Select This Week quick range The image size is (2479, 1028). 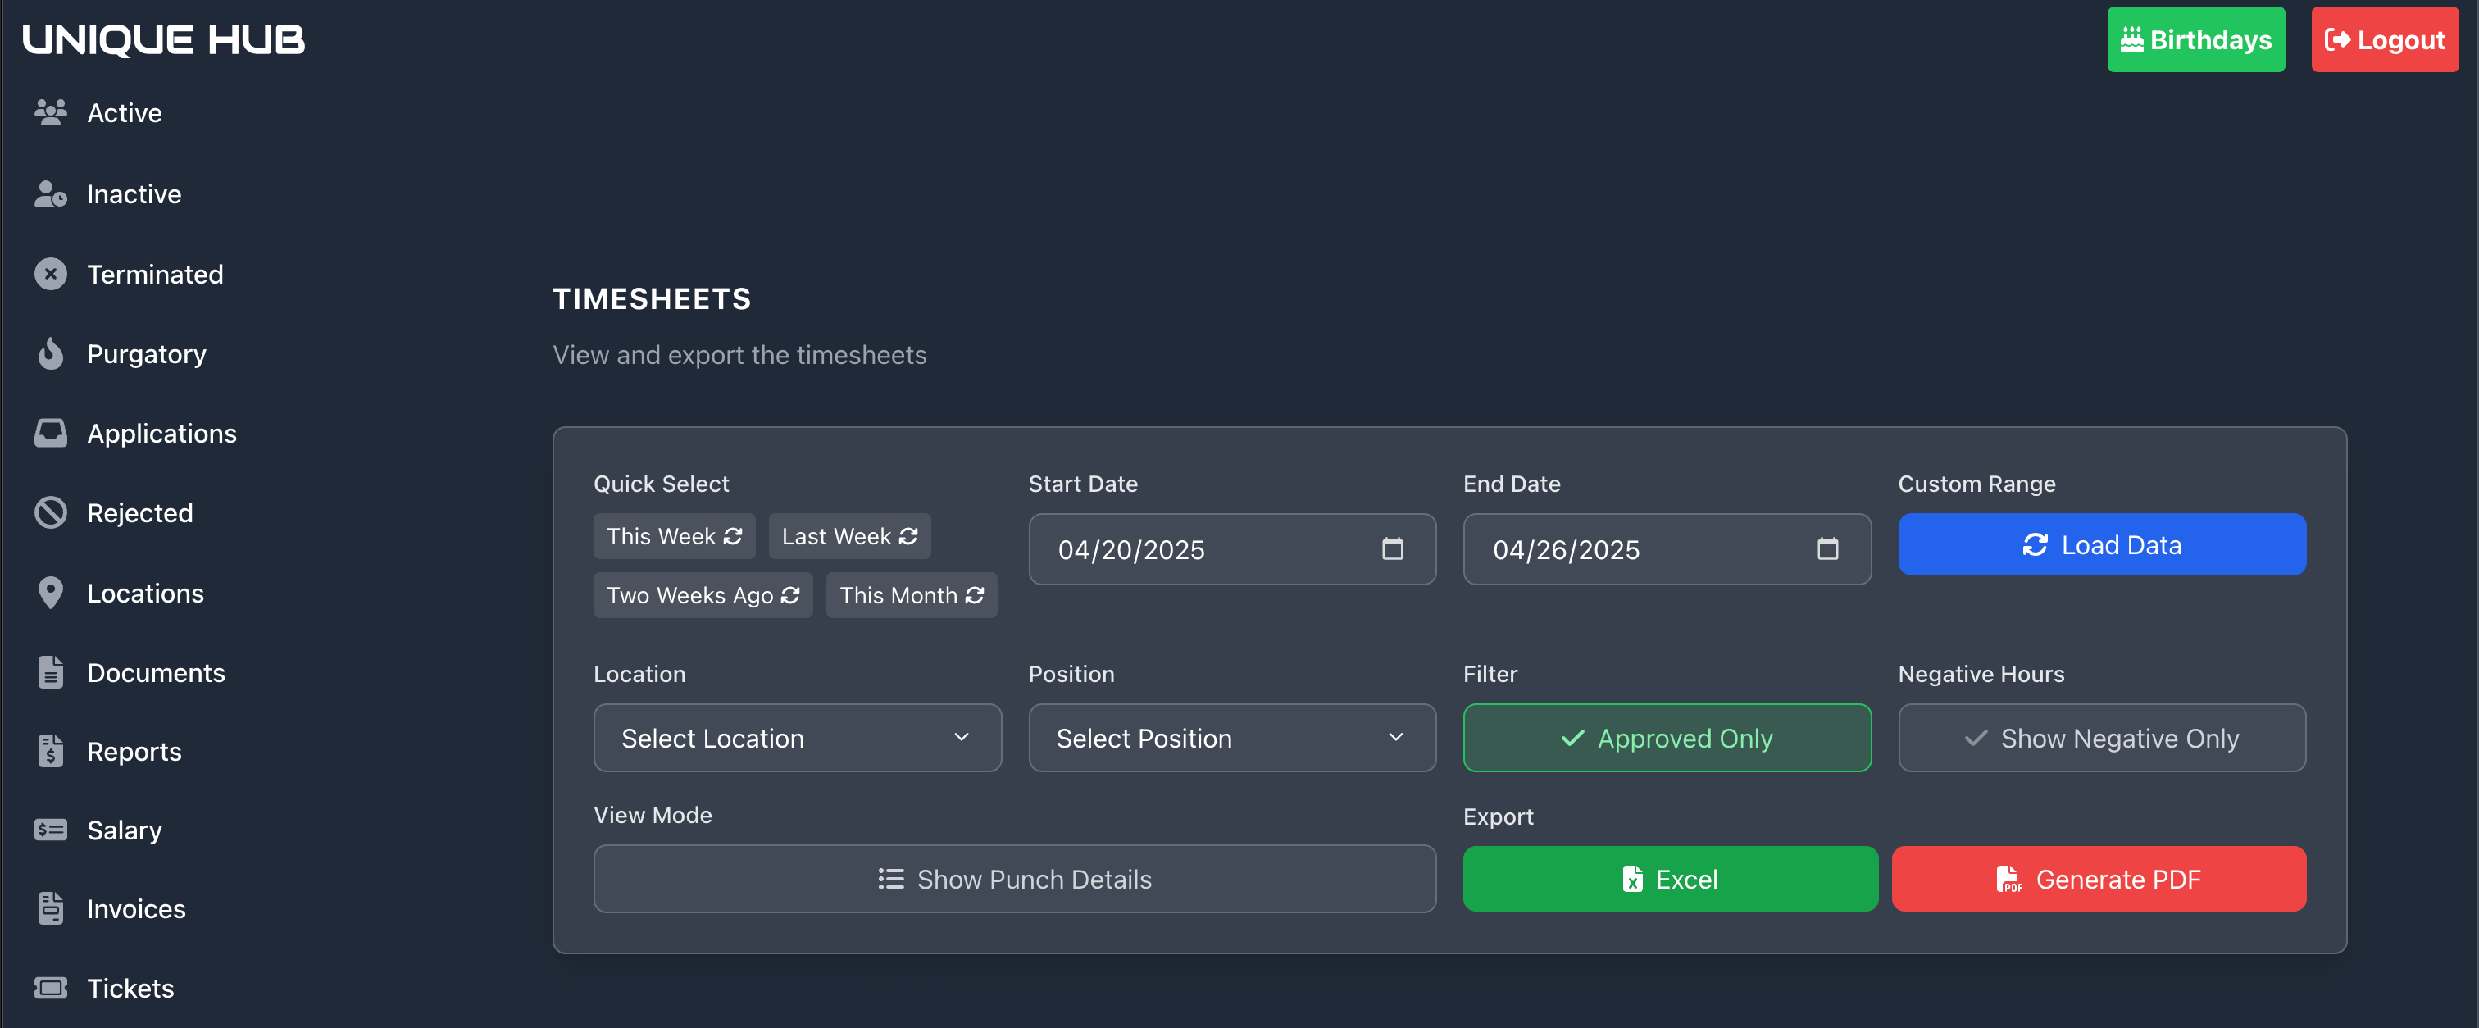click(674, 536)
